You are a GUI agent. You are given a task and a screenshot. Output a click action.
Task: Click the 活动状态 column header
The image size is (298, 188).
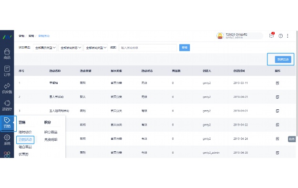click(x=147, y=71)
